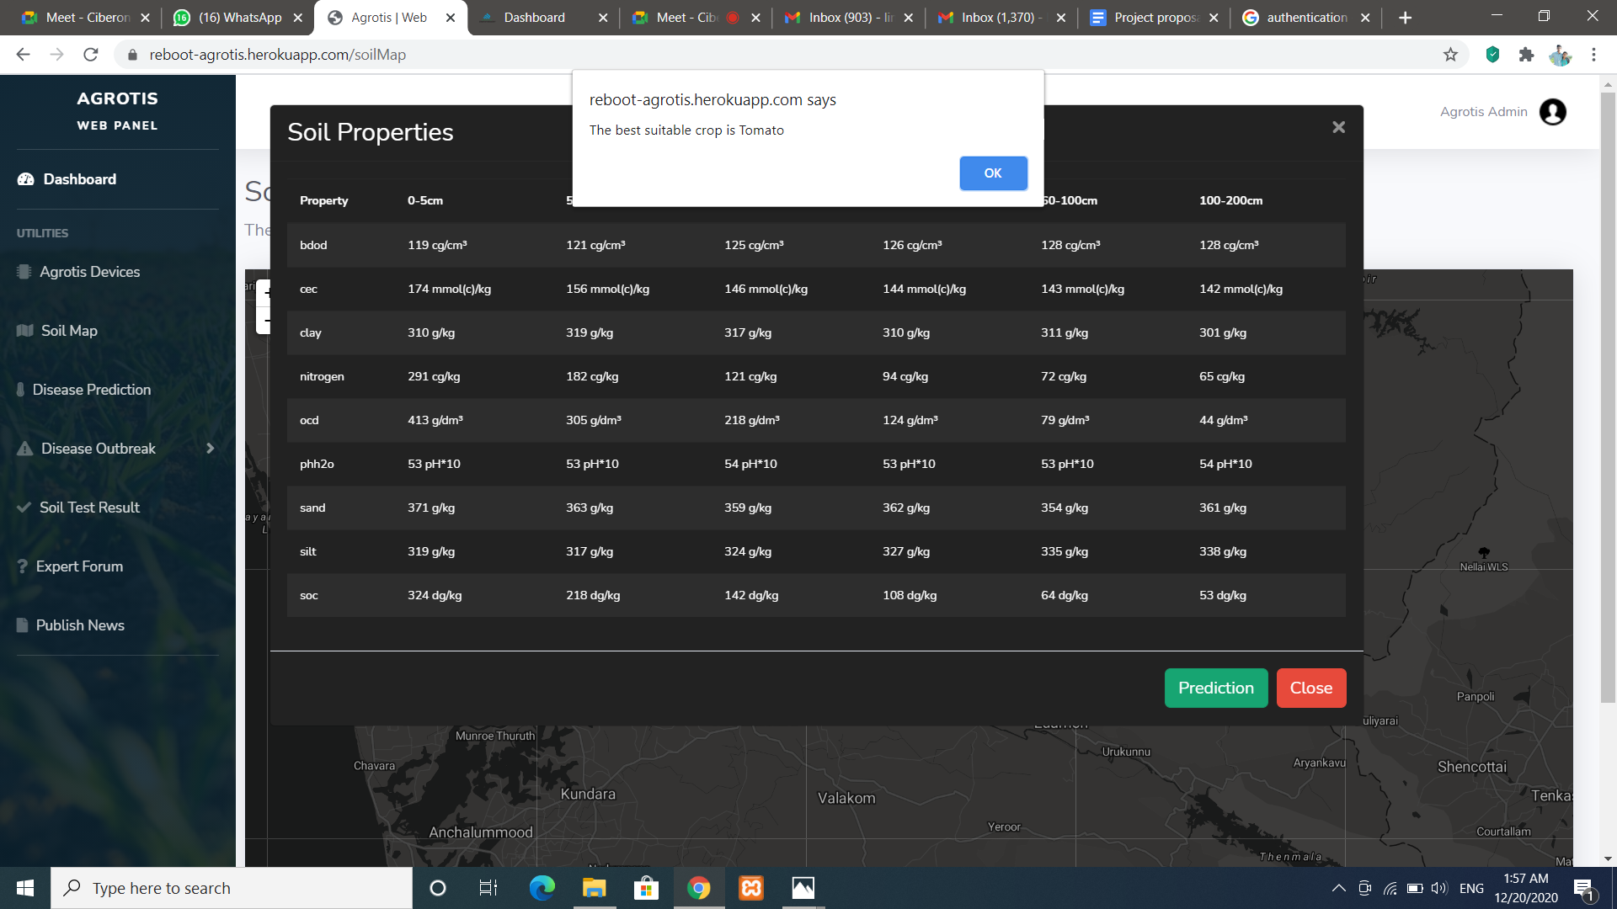Open Soil Test Result page

[x=89, y=508]
